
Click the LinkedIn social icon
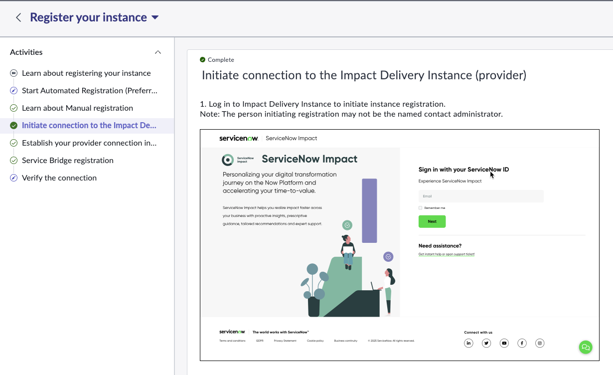(x=468, y=343)
